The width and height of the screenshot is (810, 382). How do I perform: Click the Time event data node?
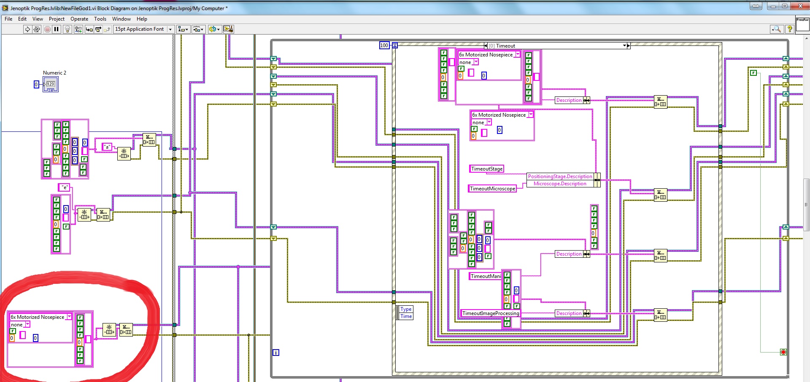406,316
